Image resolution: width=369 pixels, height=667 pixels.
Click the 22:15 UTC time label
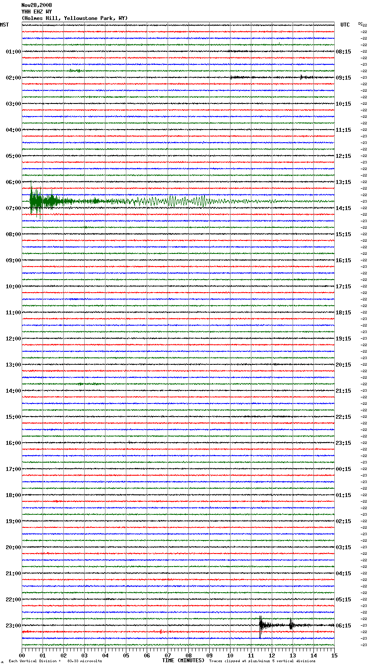pyautogui.click(x=343, y=417)
